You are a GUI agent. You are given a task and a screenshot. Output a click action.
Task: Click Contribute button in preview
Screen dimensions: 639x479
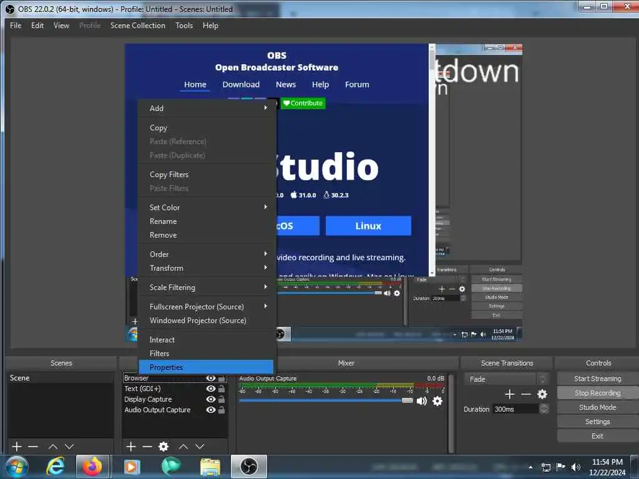tap(303, 103)
